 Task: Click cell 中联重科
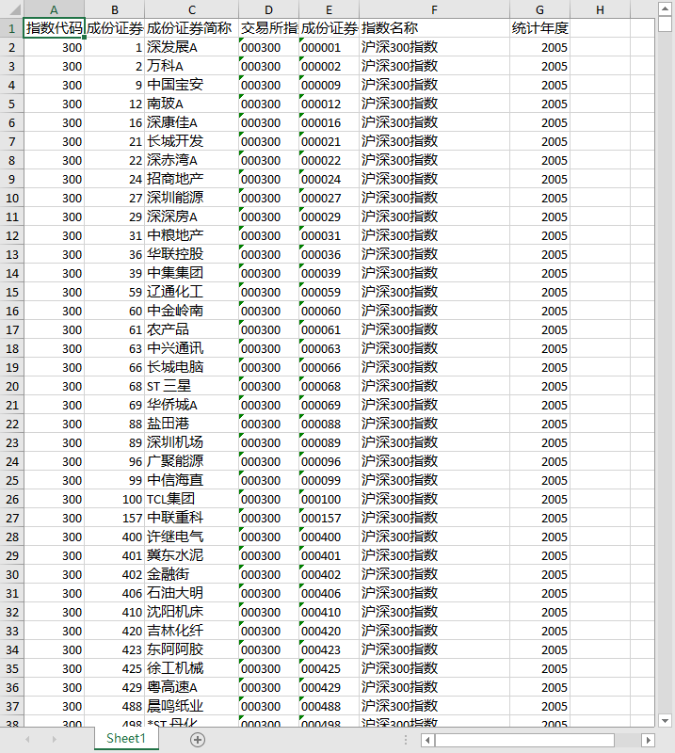coord(191,518)
